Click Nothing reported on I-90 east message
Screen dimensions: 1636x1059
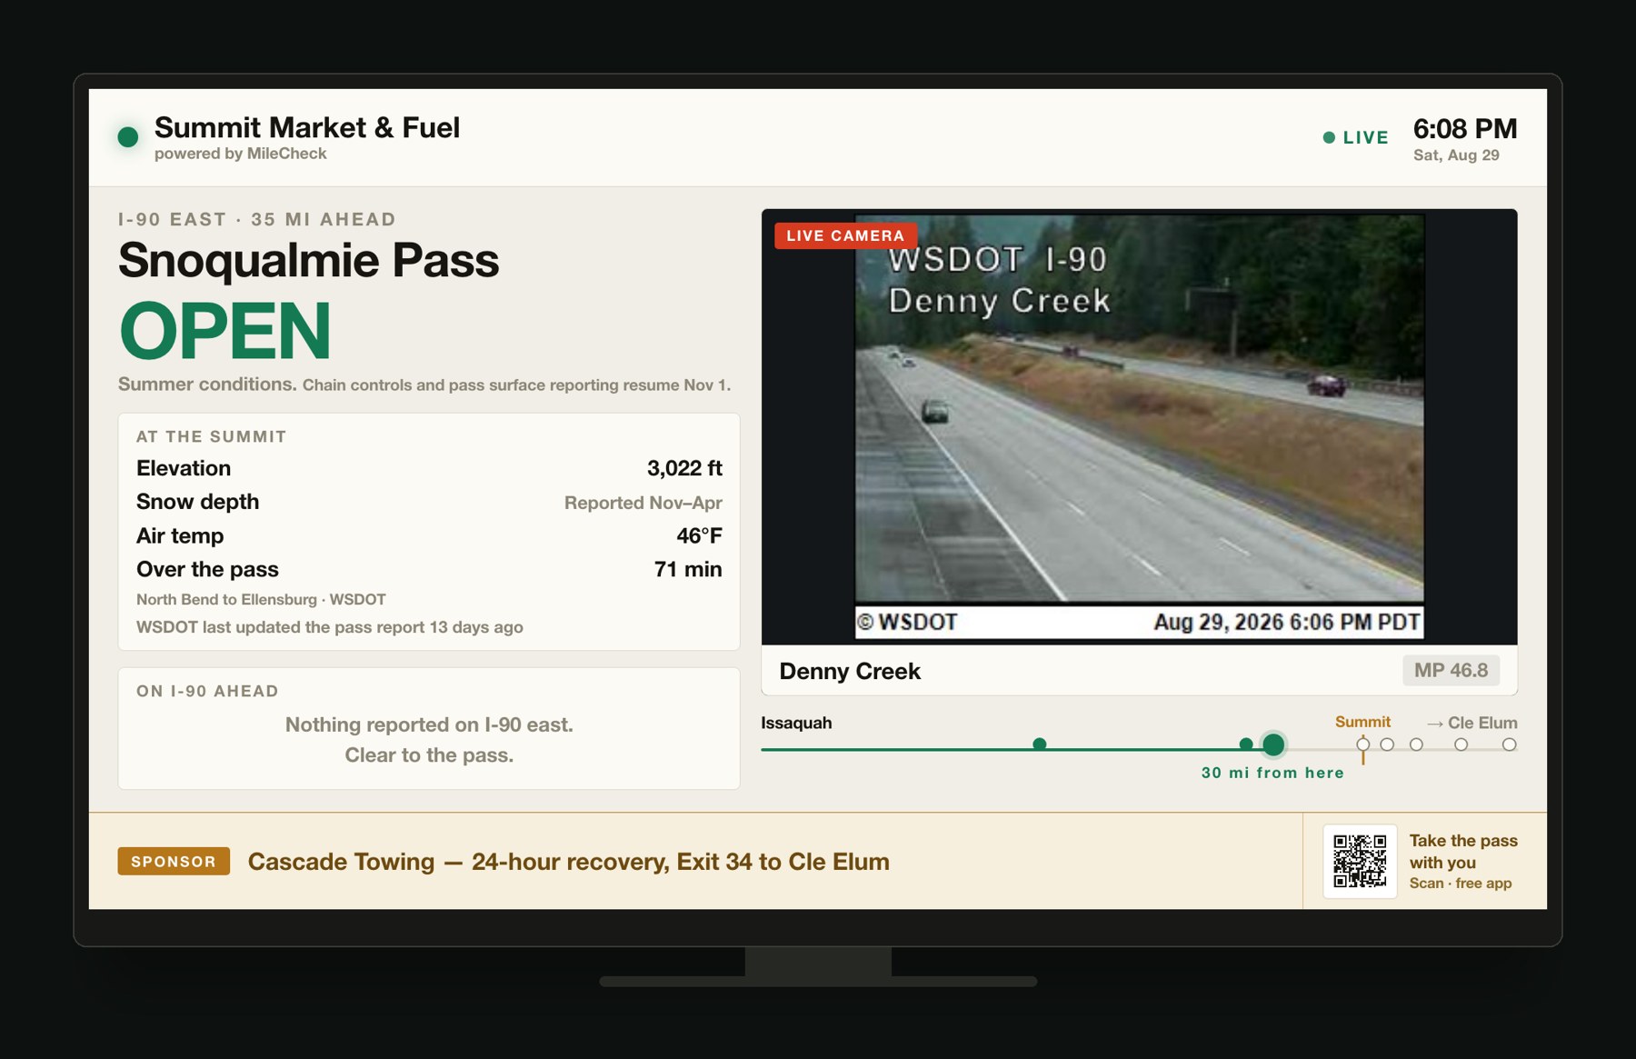click(429, 724)
